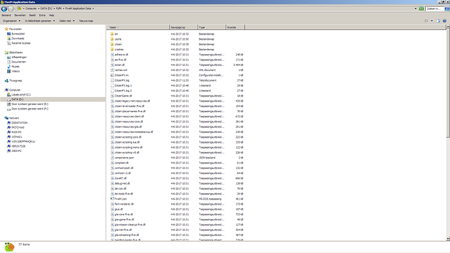Image resolution: width=450 pixels, height=253 pixels.
Task: Click the CitizenGame.dll file icon
Action: (x=112, y=96)
